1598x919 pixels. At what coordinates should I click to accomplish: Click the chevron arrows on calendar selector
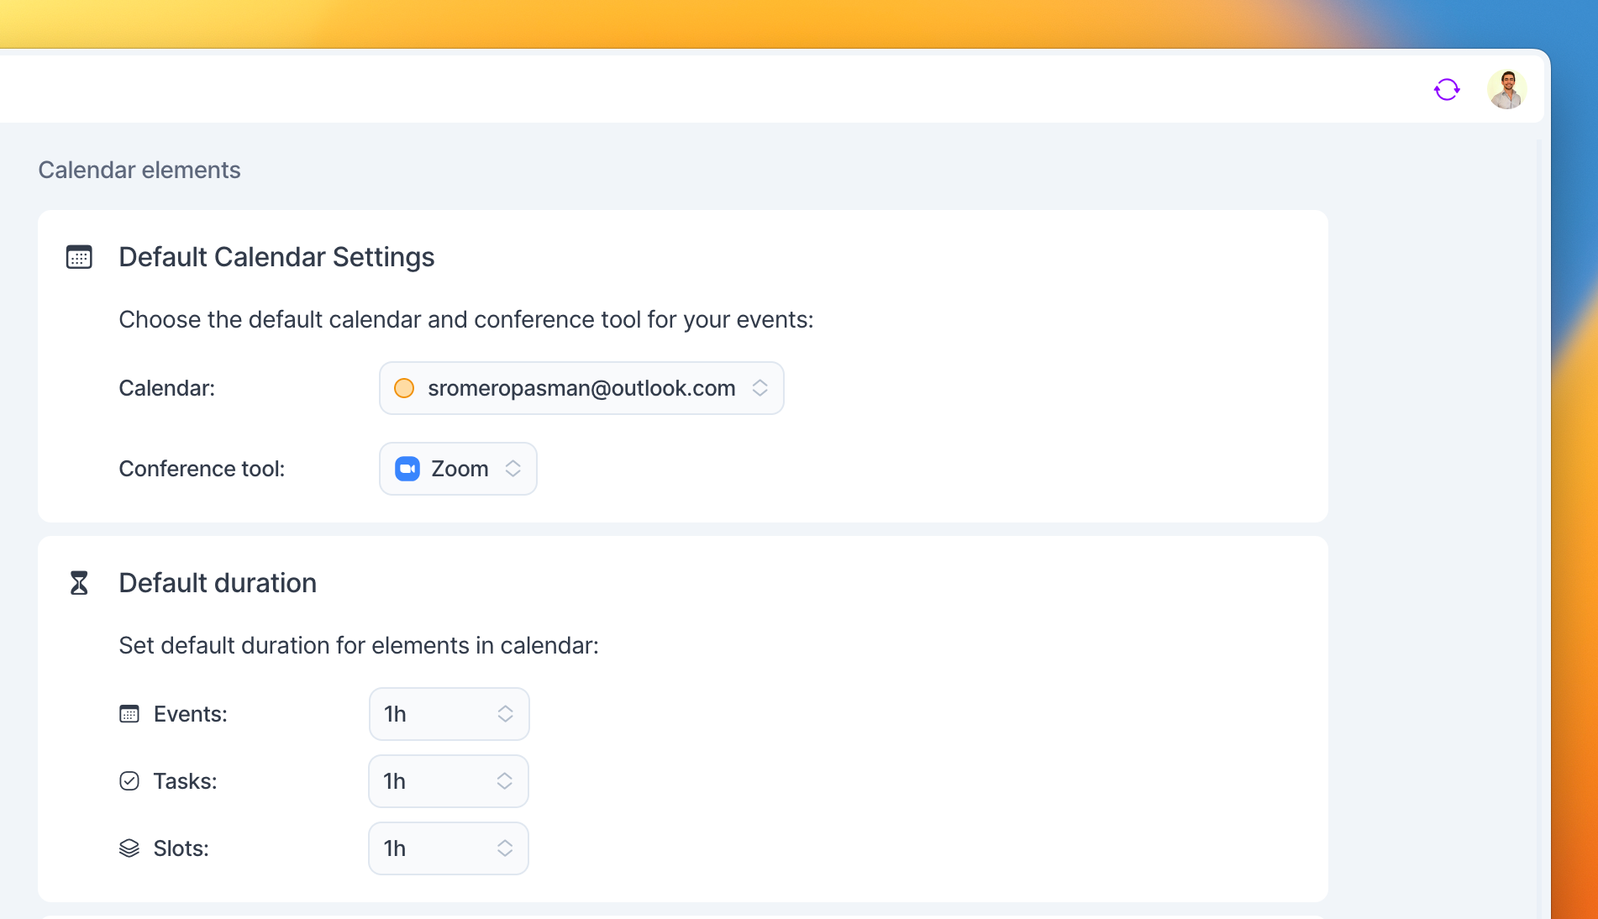tap(760, 388)
